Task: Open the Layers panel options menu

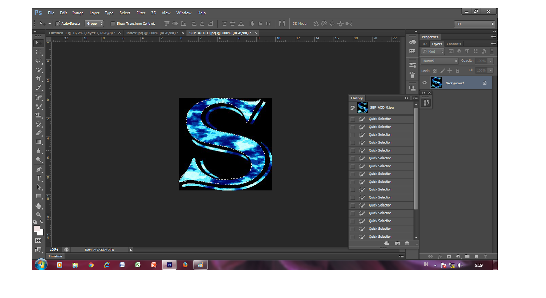Action: click(x=493, y=44)
